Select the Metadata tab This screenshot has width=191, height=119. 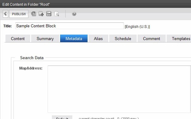click(x=74, y=39)
